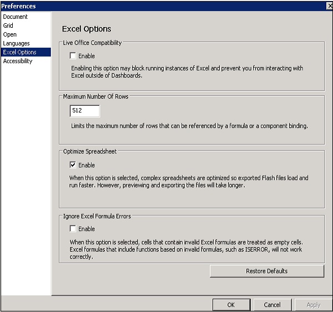Cancel the Preferences dialog
The height and width of the screenshot is (312, 333).
pyautogui.click(x=272, y=305)
